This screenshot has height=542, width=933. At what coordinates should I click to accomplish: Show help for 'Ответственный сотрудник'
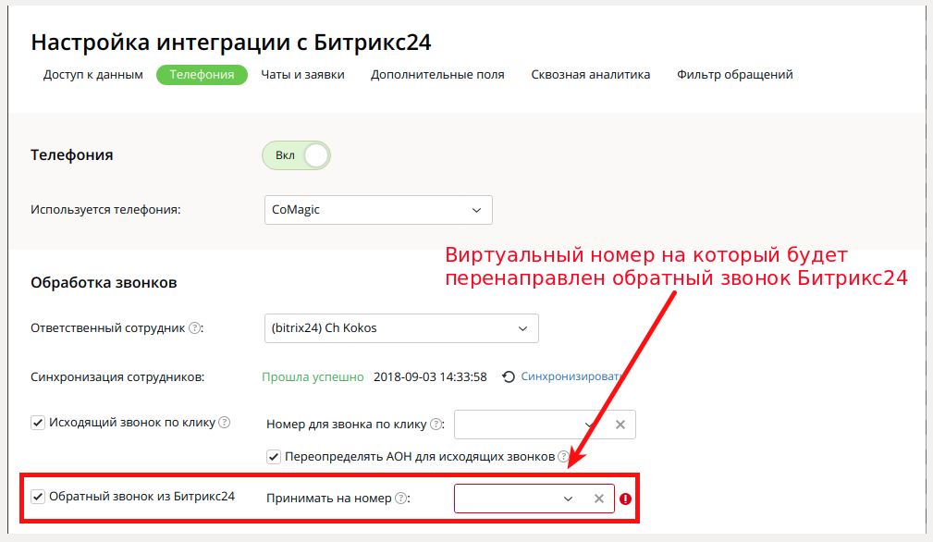(194, 327)
